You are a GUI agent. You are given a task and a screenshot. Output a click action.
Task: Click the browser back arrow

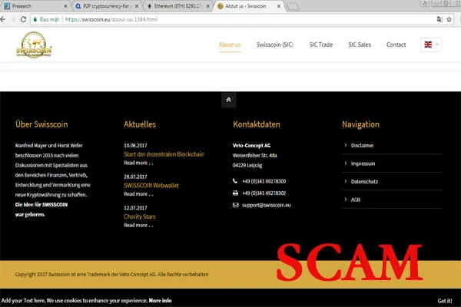tap(3, 19)
